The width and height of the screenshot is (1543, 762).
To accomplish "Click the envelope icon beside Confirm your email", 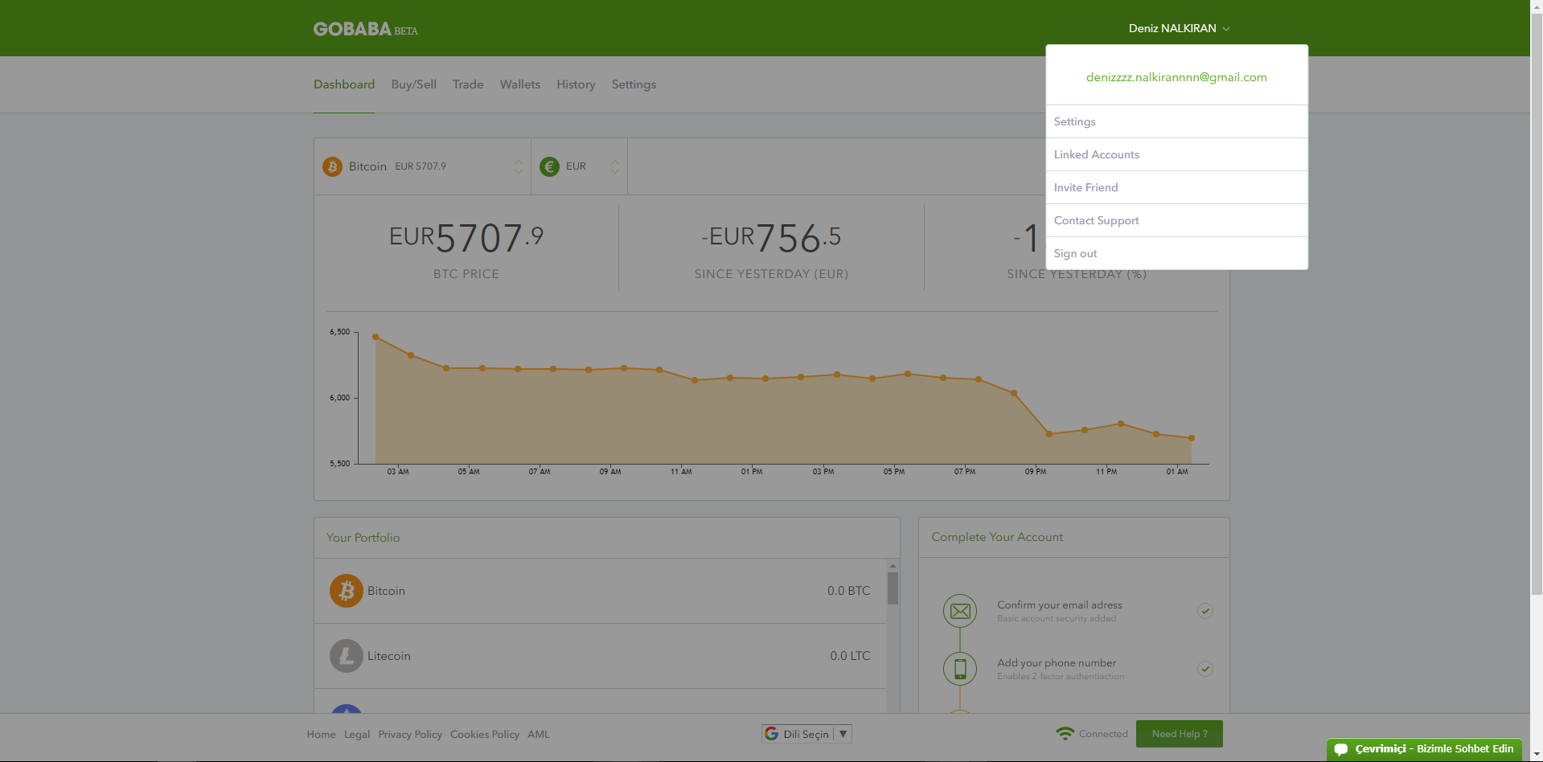I will tap(960, 611).
